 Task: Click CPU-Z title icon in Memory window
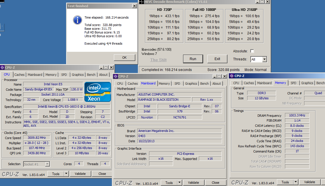[x=232, y=76]
